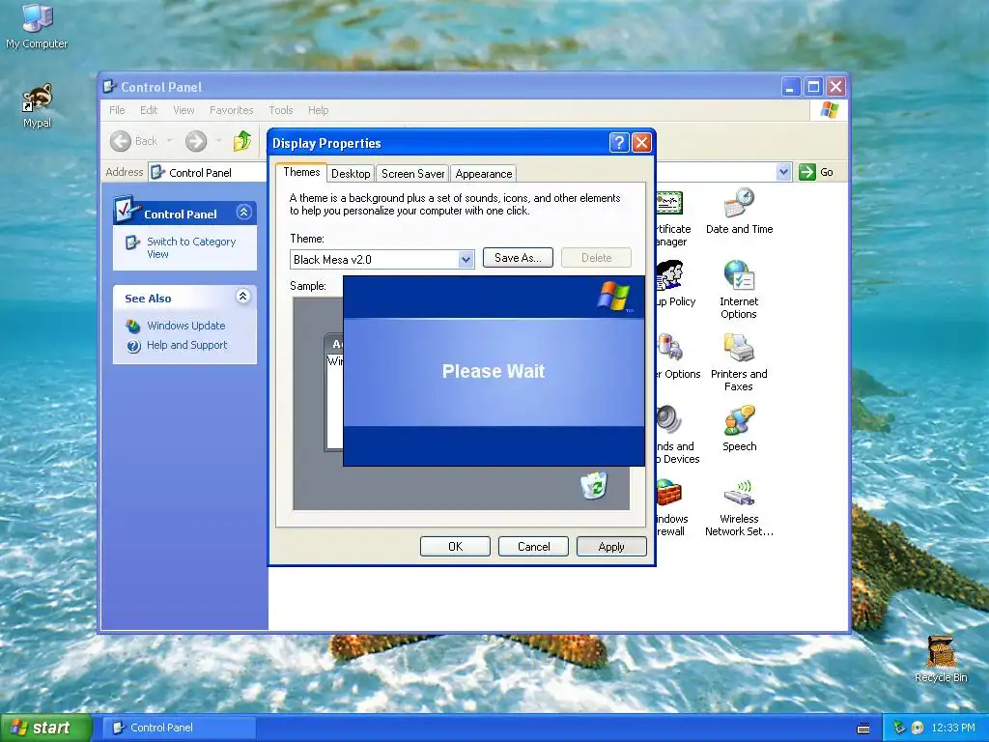Click the network connection tray icon
Image resolution: width=989 pixels, height=742 pixels.
click(899, 728)
